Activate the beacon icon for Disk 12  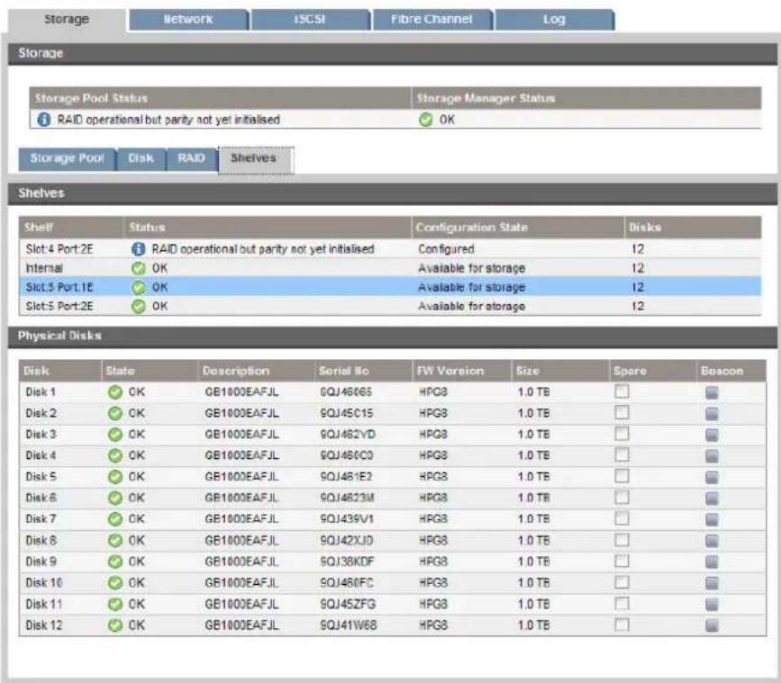(x=712, y=625)
